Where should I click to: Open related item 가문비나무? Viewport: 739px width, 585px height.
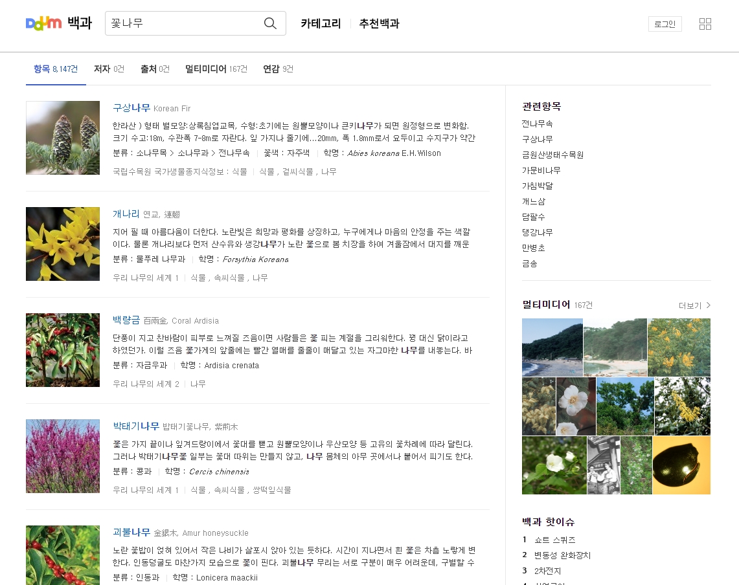tap(541, 170)
